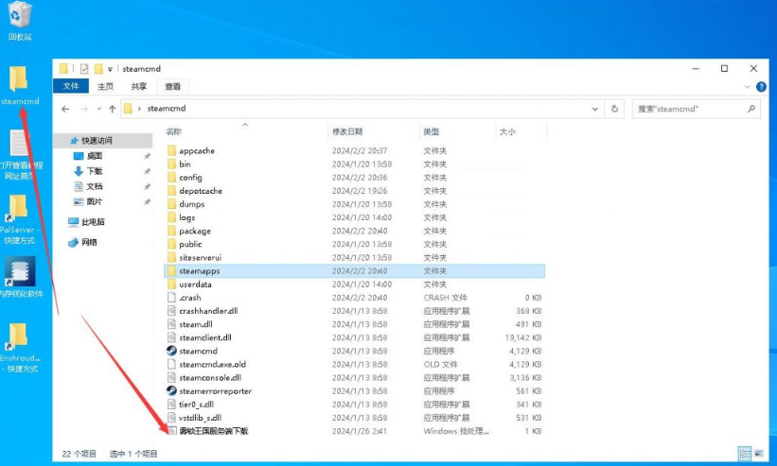Switch to details view mode
The height and width of the screenshot is (466, 777).
coord(744,454)
